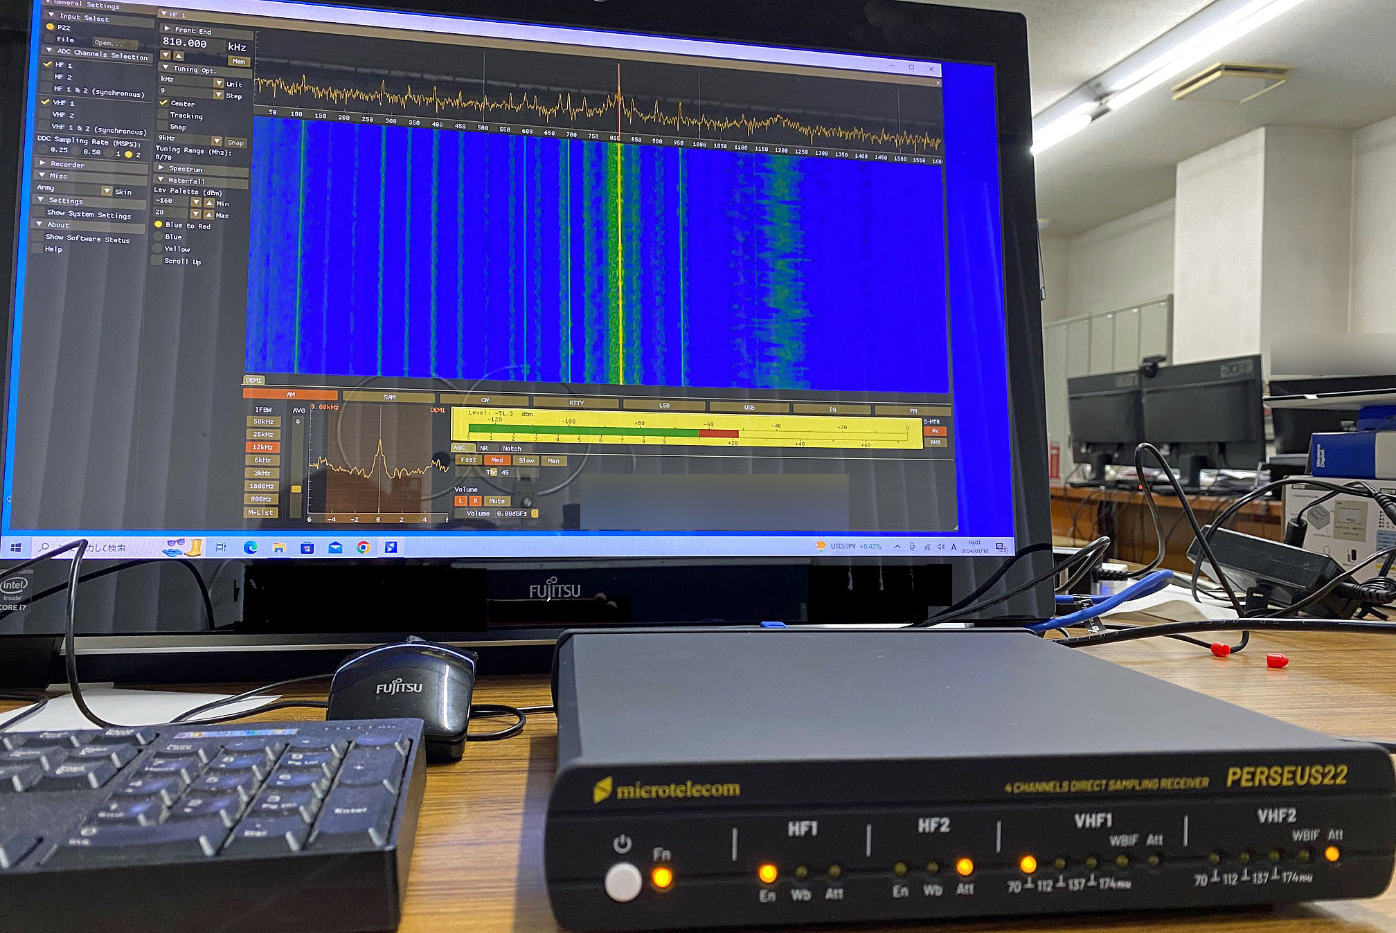Click the Mute volume button
Image resolution: width=1396 pixels, height=933 pixels.
(497, 500)
